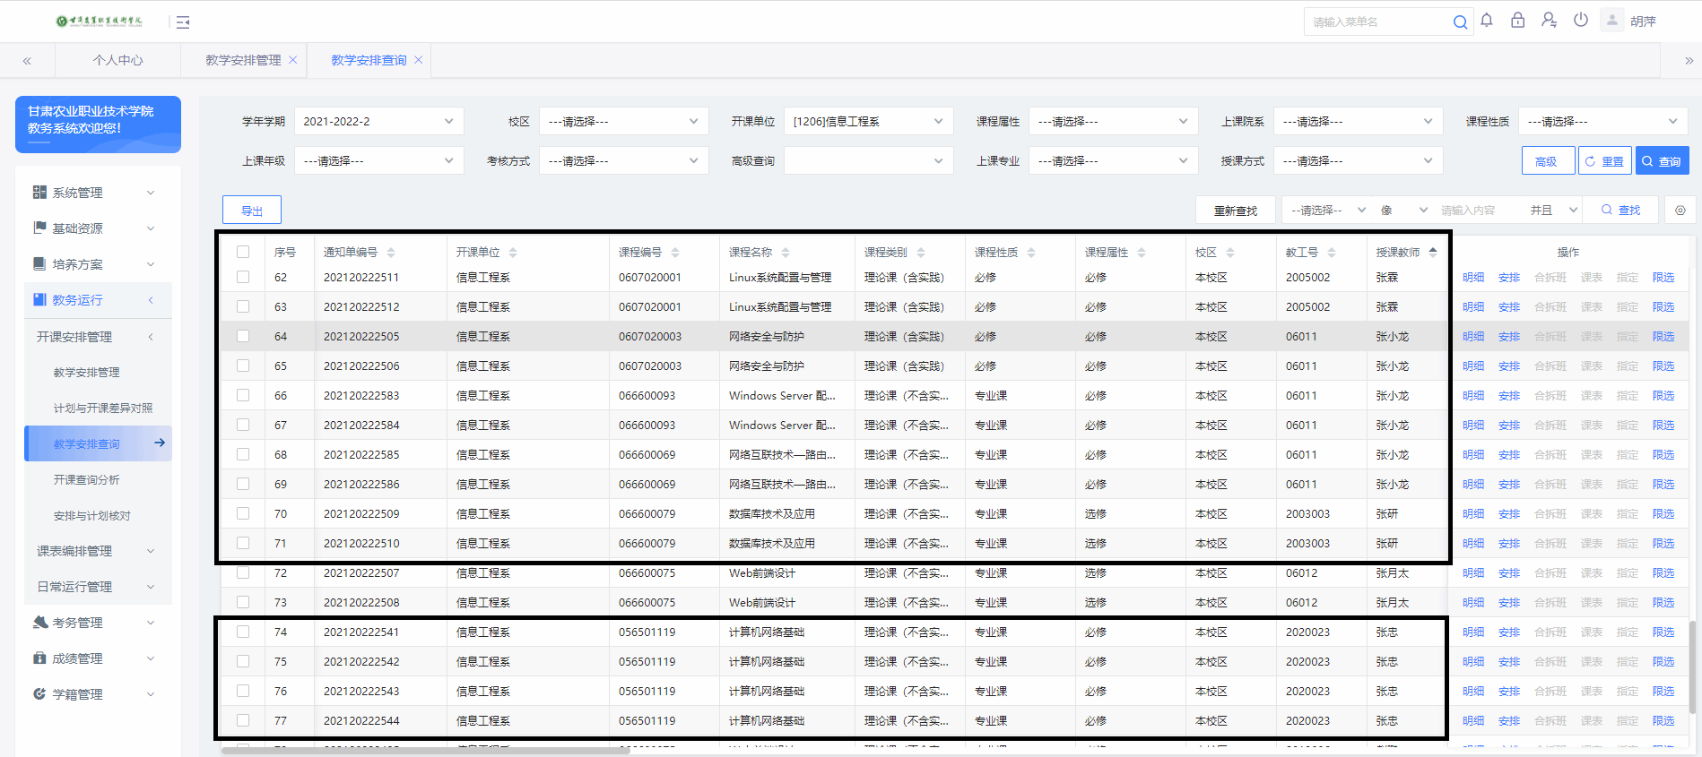This screenshot has height=757, width=1702.
Task: Click the blue 查询 button
Action: [1662, 161]
